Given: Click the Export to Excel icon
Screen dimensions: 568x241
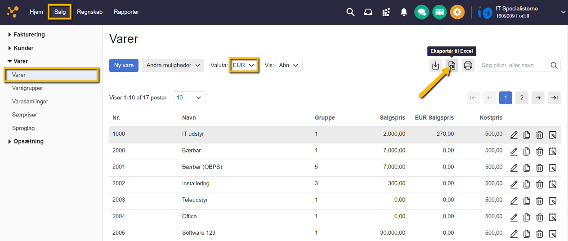Looking at the screenshot, I should point(452,65).
